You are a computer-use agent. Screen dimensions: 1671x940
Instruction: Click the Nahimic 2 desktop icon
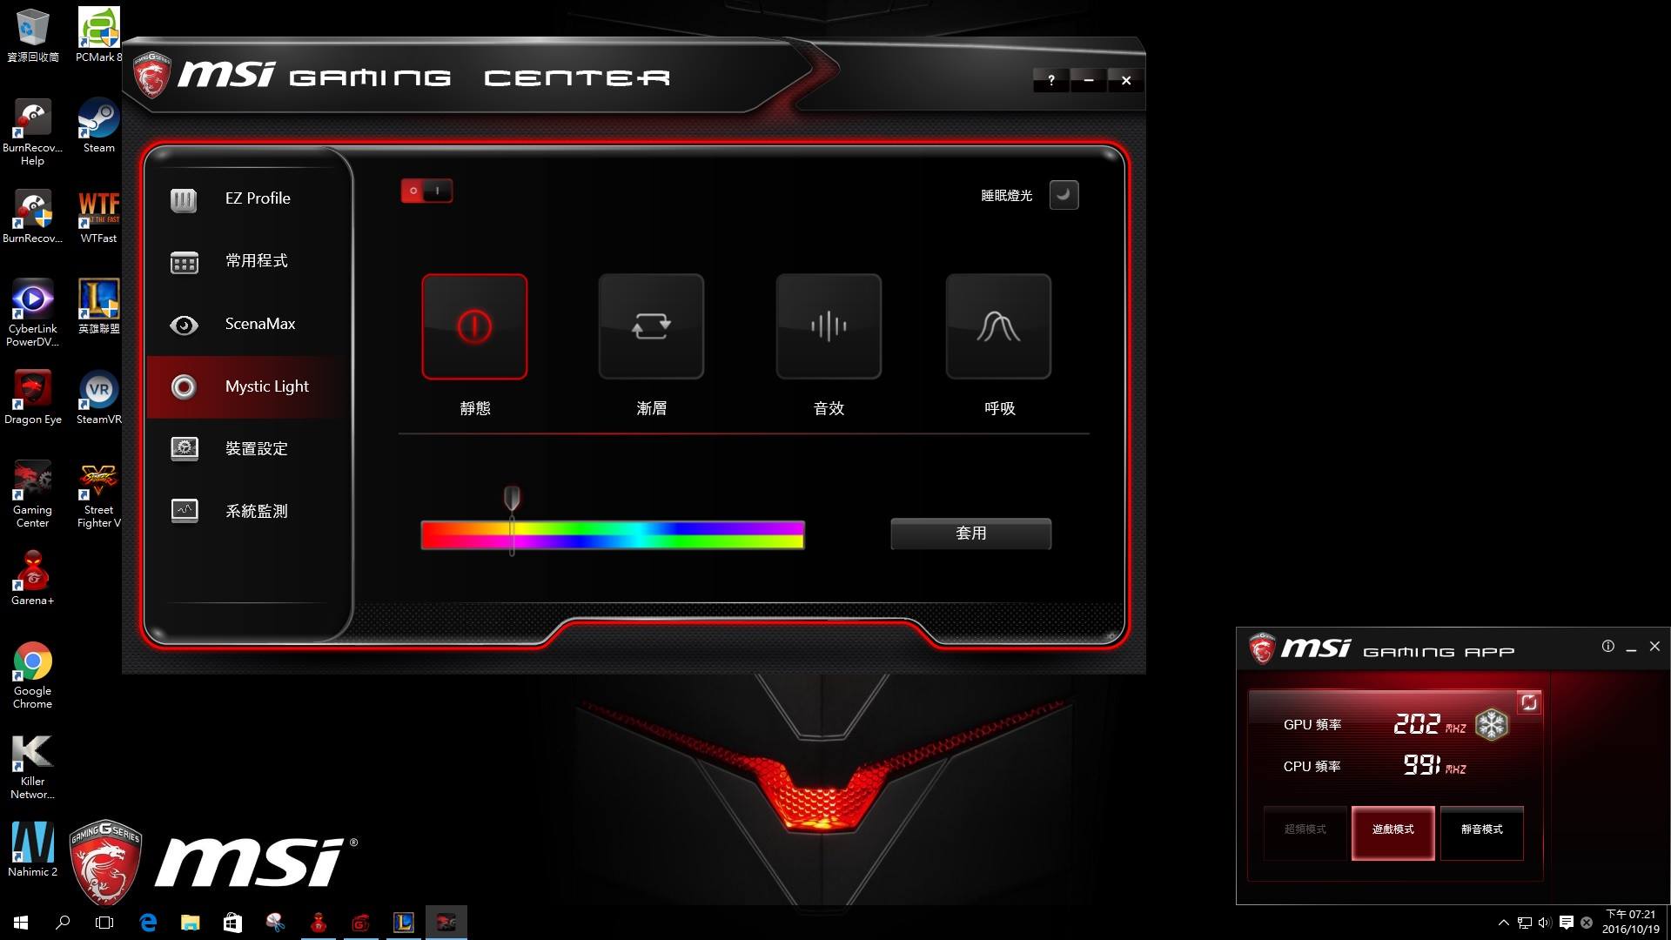pos(33,850)
